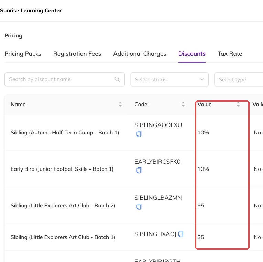
Task: Focus the Search by discount name field
Action: click(x=65, y=79)
